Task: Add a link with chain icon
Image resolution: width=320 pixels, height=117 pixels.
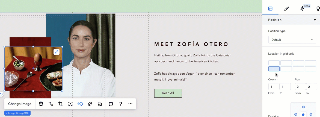Action: tap(90, 104)
